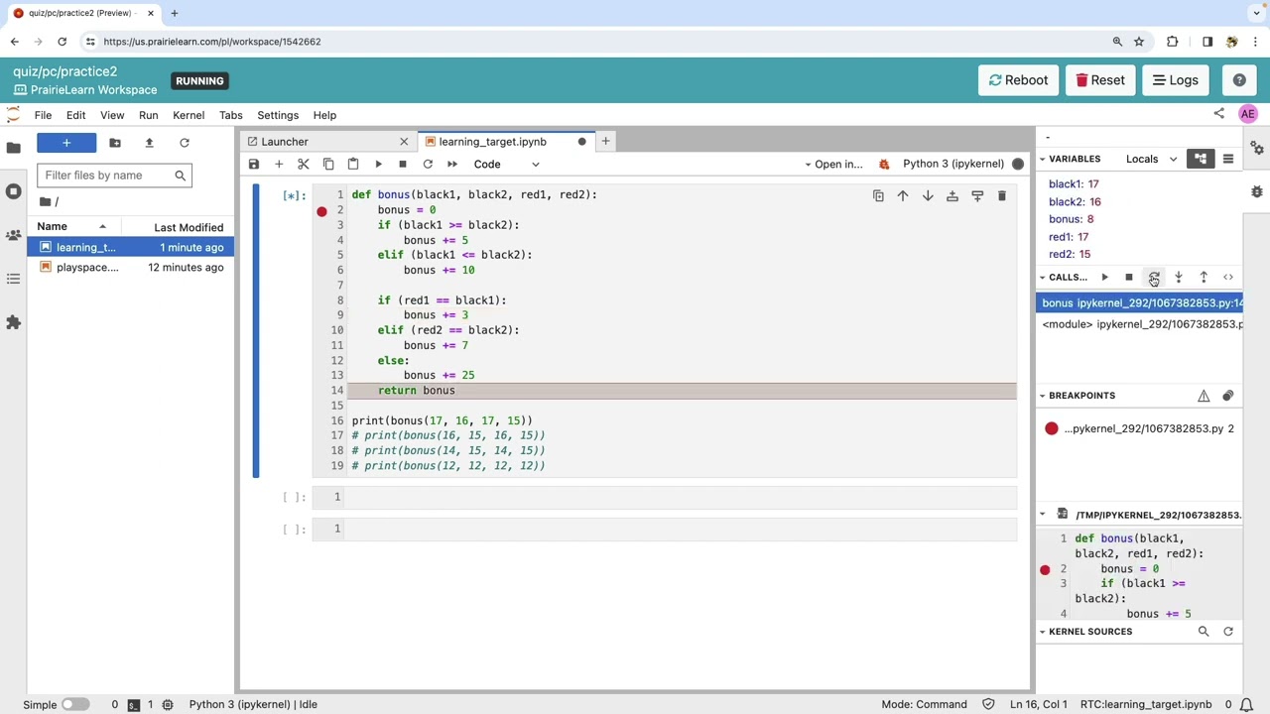
Task: Click the debugger Terminate (stop) icon
Action: [x=1129, y=278]
